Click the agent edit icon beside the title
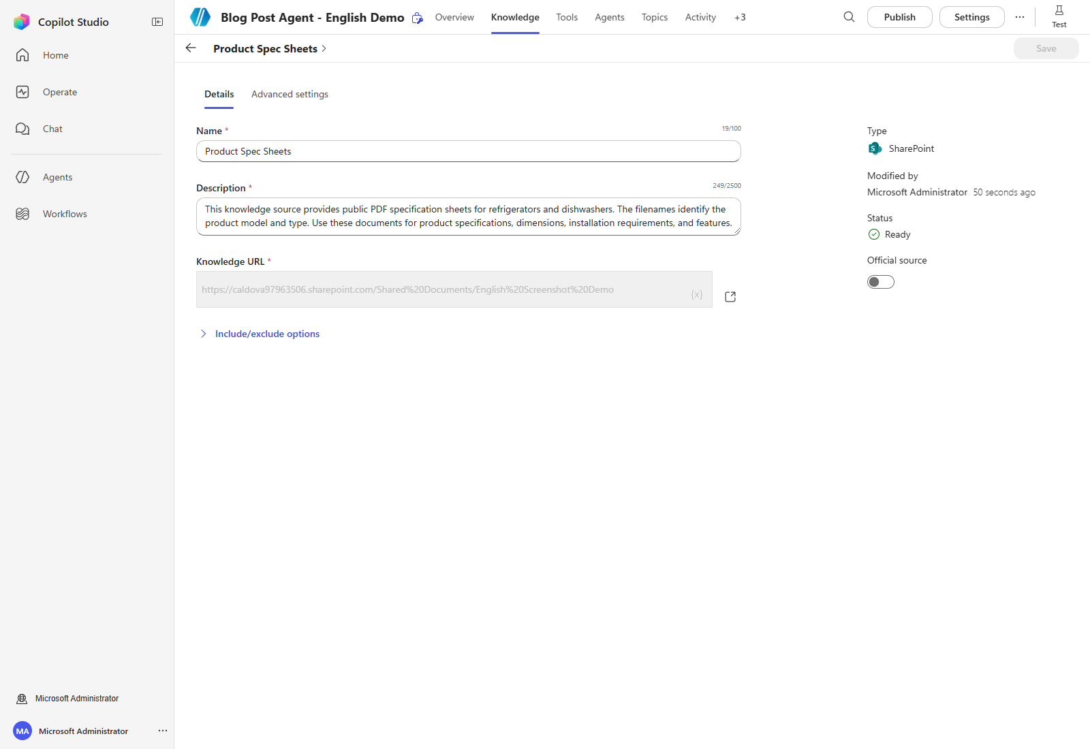Image resolution: width=1090 pixels, height=749 pixels. [418, 18]
